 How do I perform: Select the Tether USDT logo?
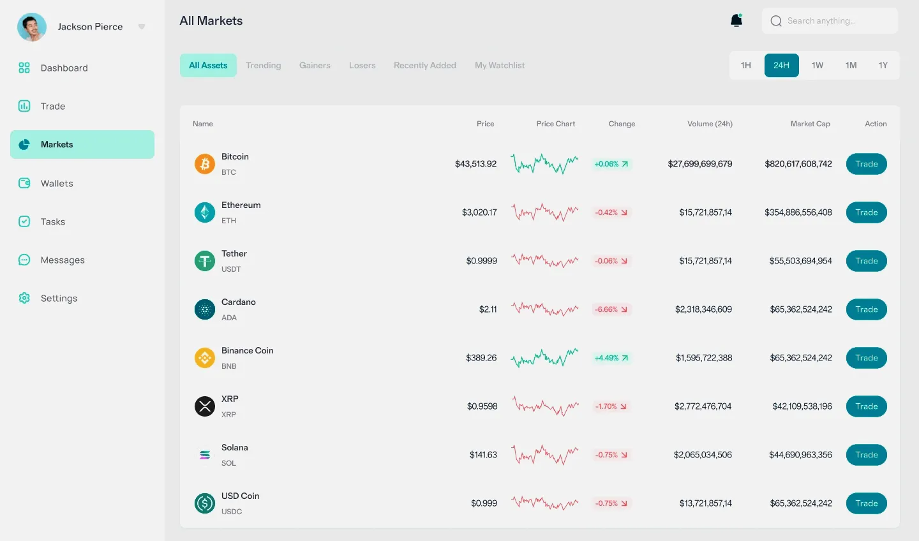(205, 261)
